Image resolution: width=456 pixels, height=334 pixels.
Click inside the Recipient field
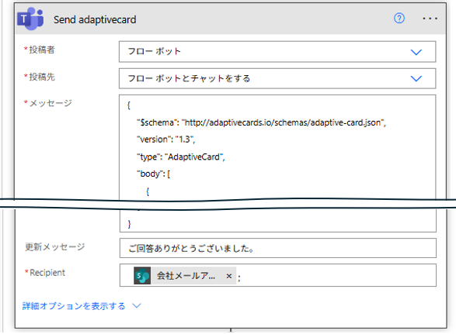(278, 275)
